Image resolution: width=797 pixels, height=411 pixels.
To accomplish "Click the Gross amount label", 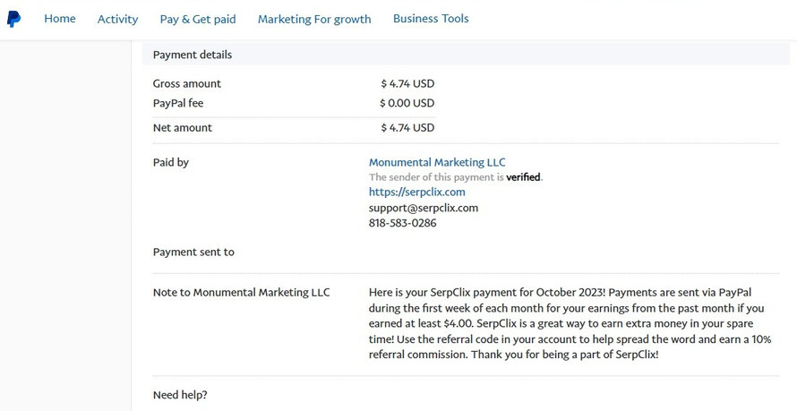I will [186, 84].
